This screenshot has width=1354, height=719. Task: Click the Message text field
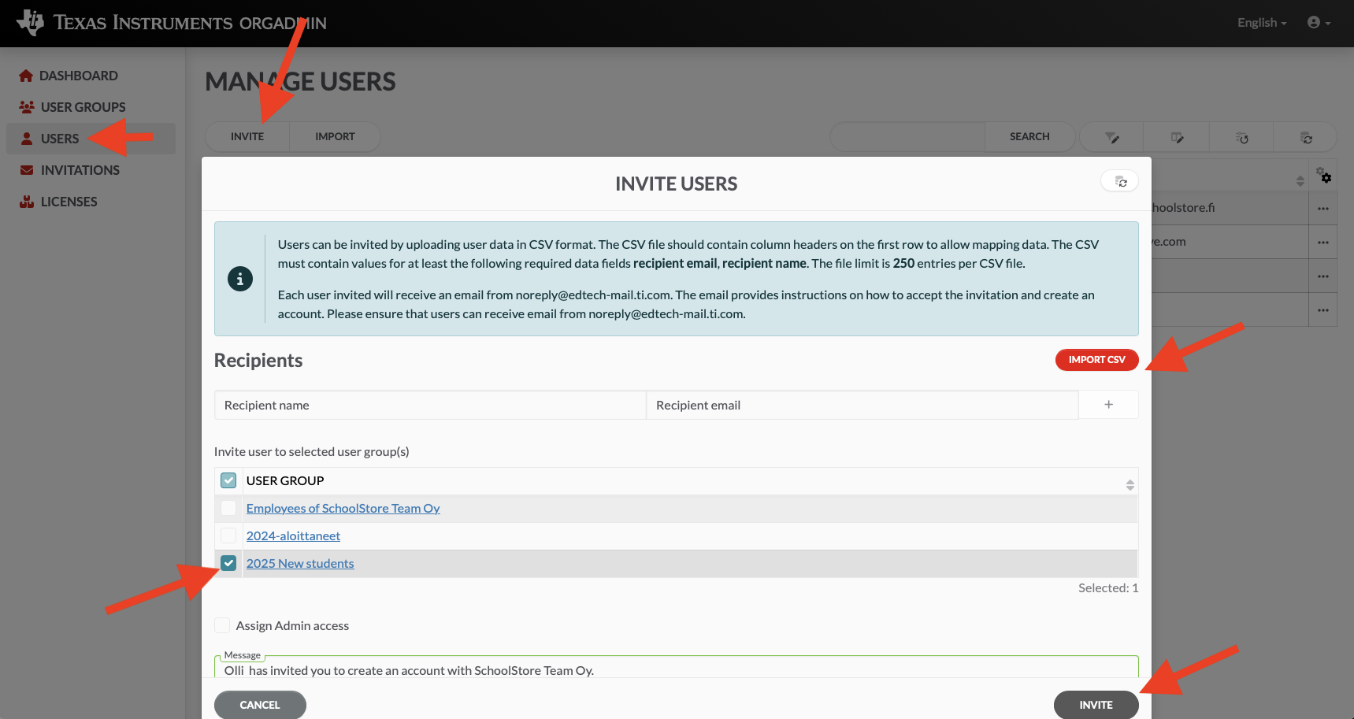(x=677, y=668)
